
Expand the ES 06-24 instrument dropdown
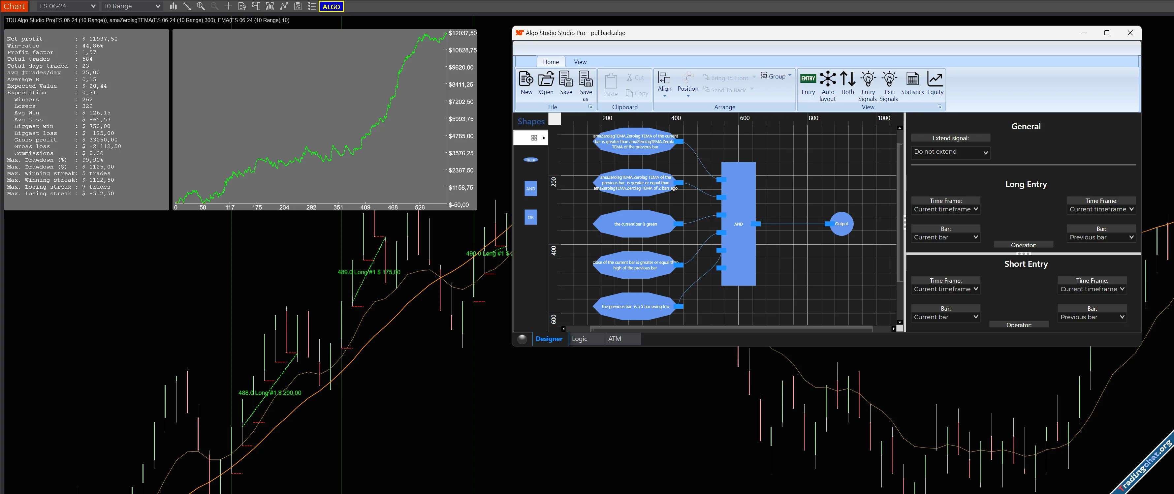pos(67,6)
